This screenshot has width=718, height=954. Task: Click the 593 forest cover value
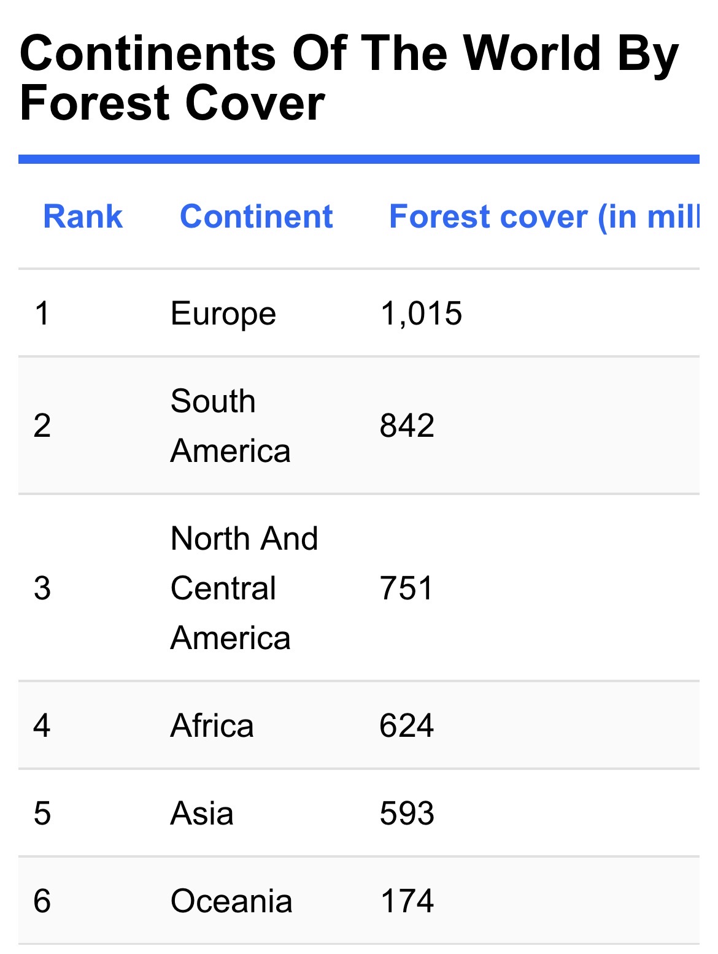407,814
